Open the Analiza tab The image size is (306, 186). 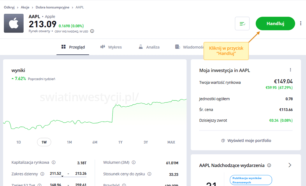pos(149,47)
